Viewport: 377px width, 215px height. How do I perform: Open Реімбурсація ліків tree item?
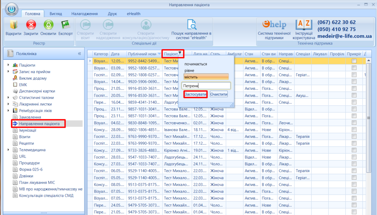click(35, 110)
